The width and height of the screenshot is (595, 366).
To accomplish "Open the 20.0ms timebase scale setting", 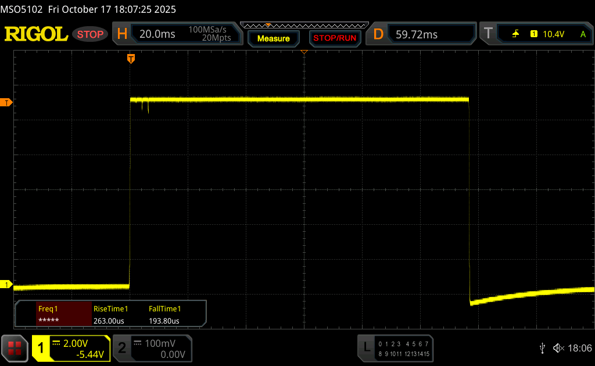I will coord(157,34).
